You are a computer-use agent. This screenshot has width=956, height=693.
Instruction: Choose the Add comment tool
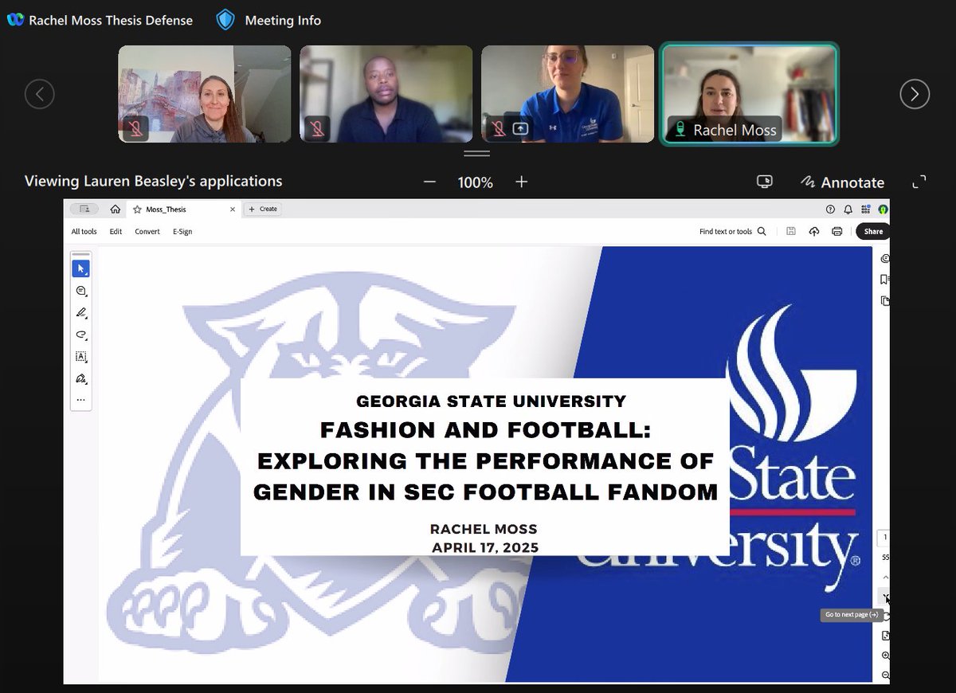pyautogui.click(x=80, y=291)
